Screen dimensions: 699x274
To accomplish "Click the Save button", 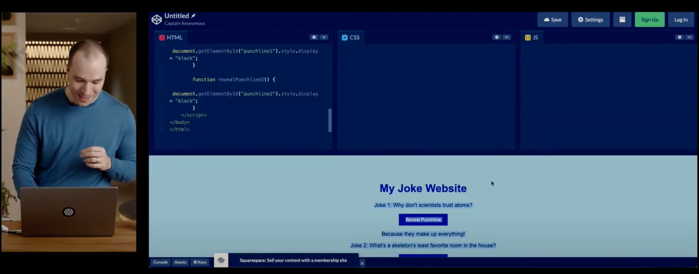I will (x=553, y=20).
